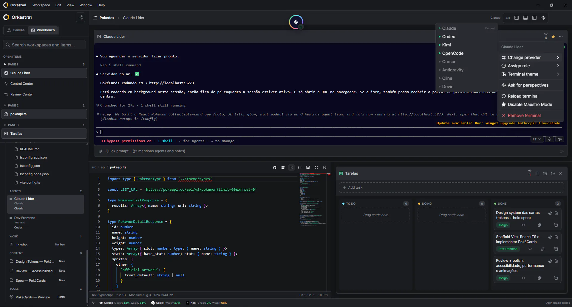Click Add task in Tarefas panel
Screen dimensions: 572x307
[x=452, y=187]
